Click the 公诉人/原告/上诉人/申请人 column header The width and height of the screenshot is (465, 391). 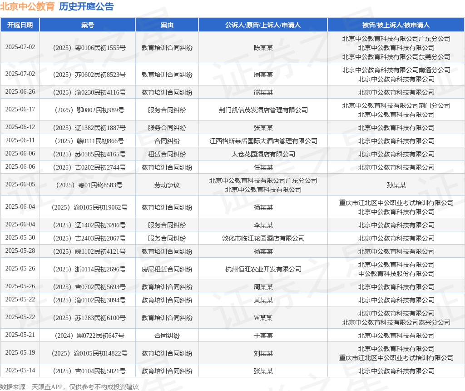tap(263, 25)
